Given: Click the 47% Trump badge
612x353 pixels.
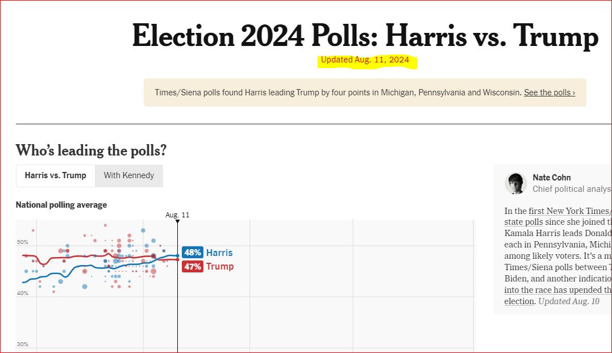Looking at the screenshot, I should [x=193, y=267].
